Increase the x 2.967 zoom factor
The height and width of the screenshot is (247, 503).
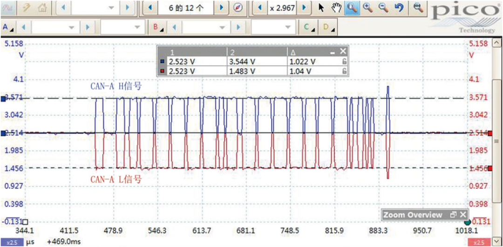point(304,8)
